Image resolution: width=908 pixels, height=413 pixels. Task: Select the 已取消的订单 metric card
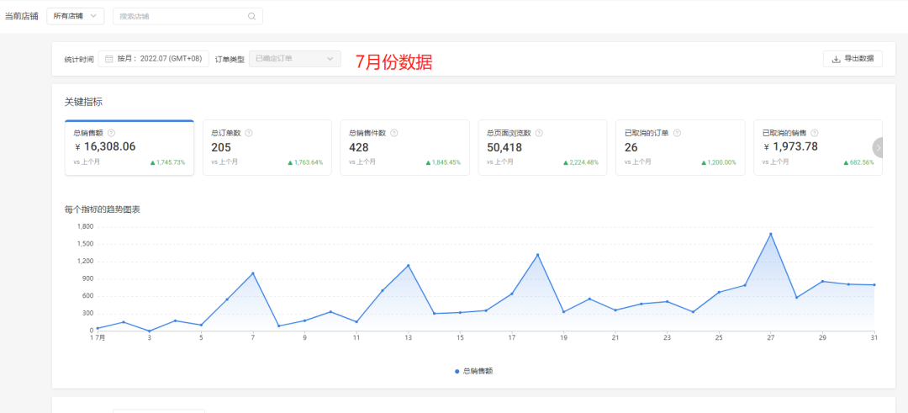point(680,148)
